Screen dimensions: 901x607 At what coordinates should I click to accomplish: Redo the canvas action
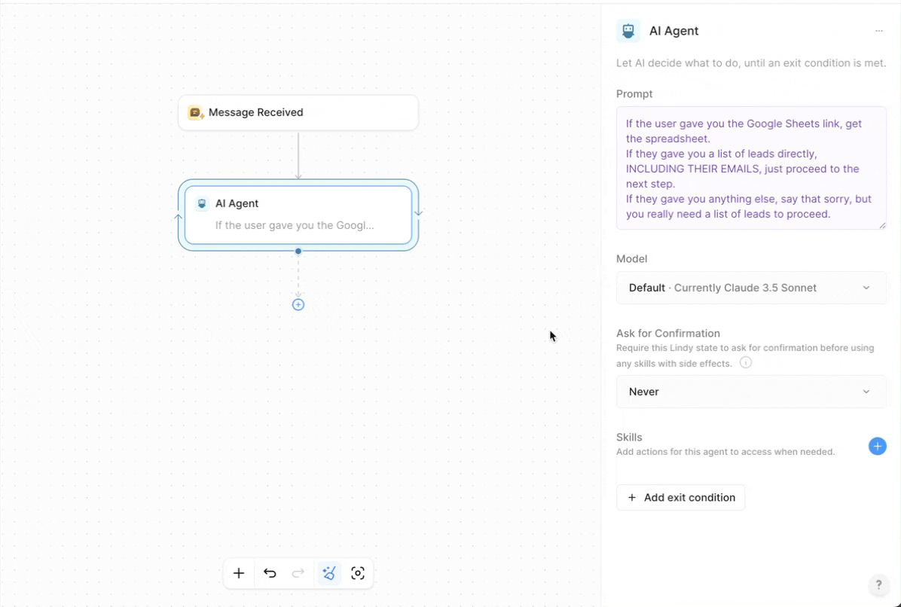tap(298, 573)
